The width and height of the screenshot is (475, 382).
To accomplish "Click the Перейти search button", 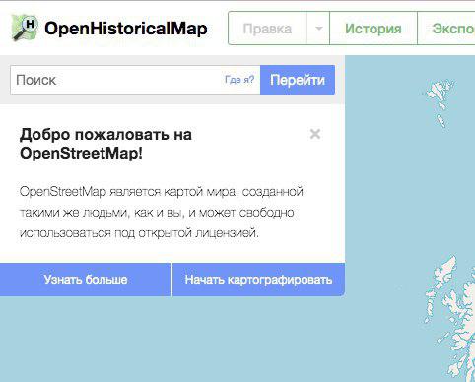I will click(298, 80).
